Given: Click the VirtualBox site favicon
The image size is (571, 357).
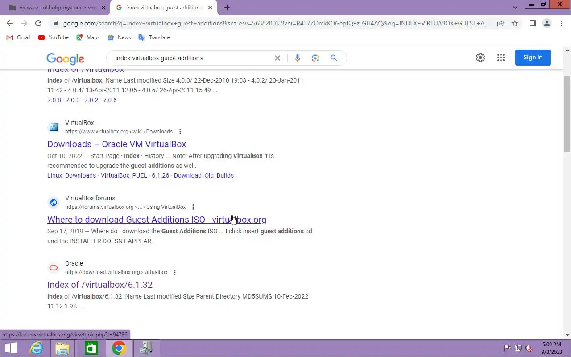Looking at the screenshot, I should coord(54,127).
